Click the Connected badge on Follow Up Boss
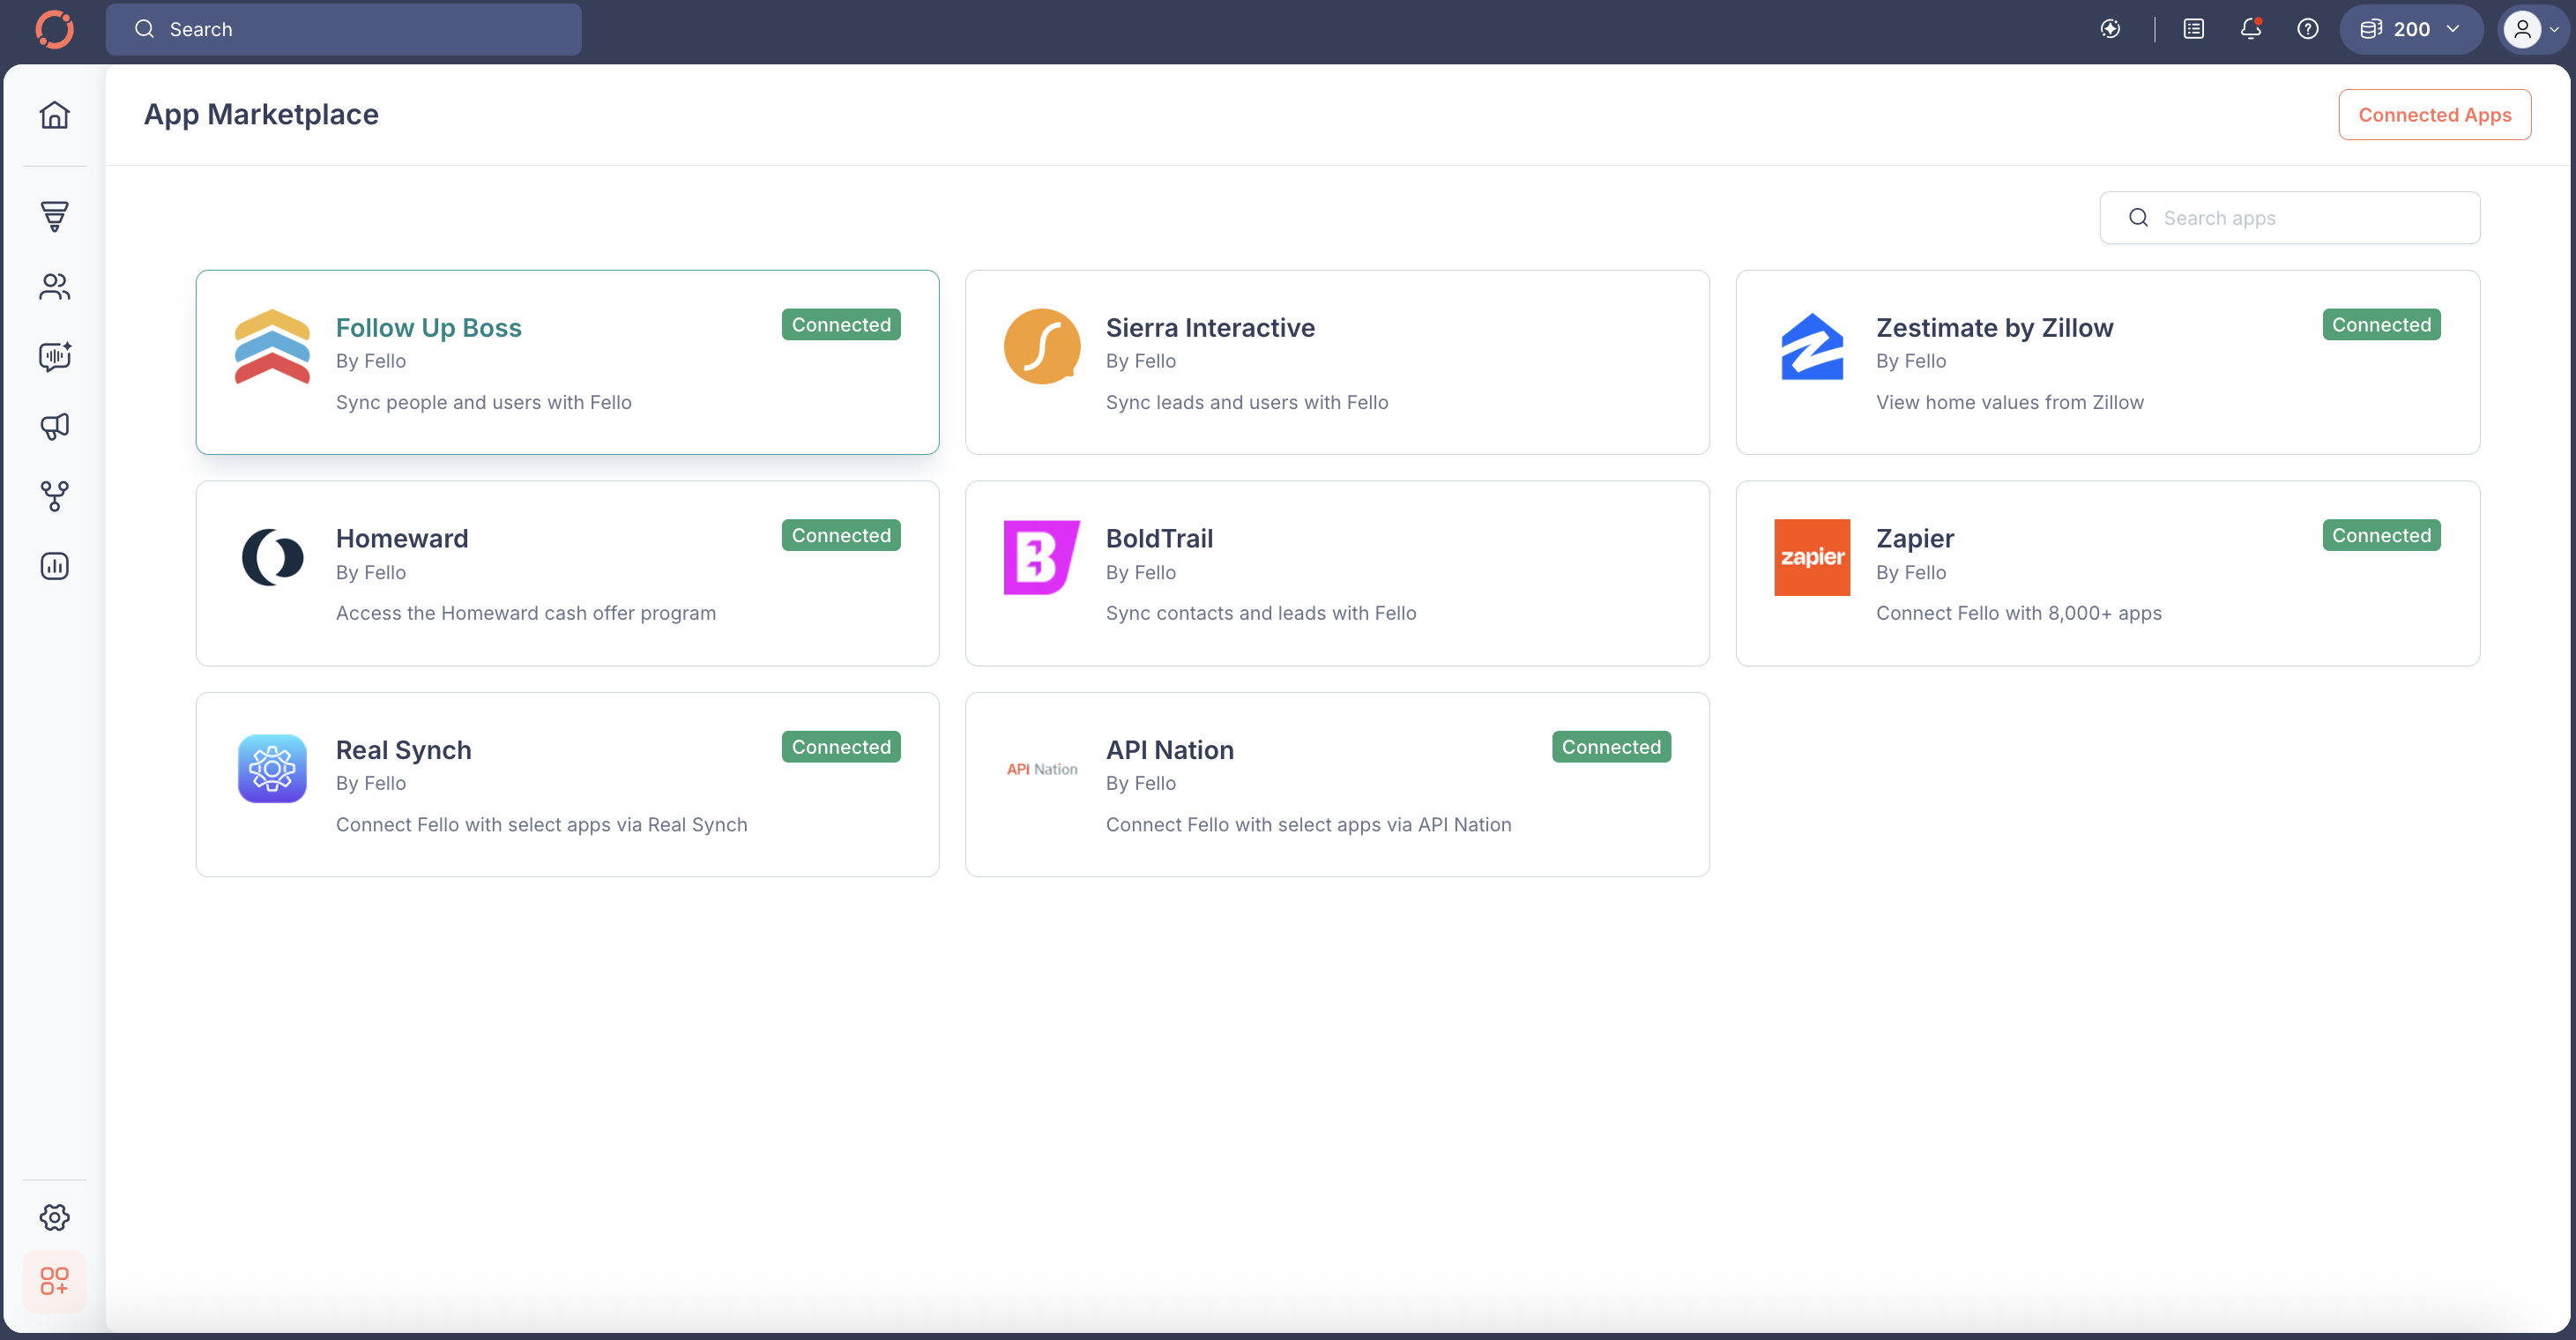Image resolution: width=2576 pixels, height=1340 pixels. tap(841, 324)
